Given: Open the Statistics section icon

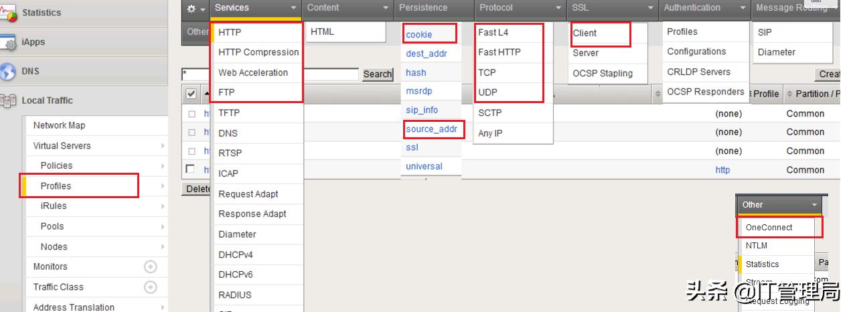Looking at the screenshot, I should coord(9,12).
